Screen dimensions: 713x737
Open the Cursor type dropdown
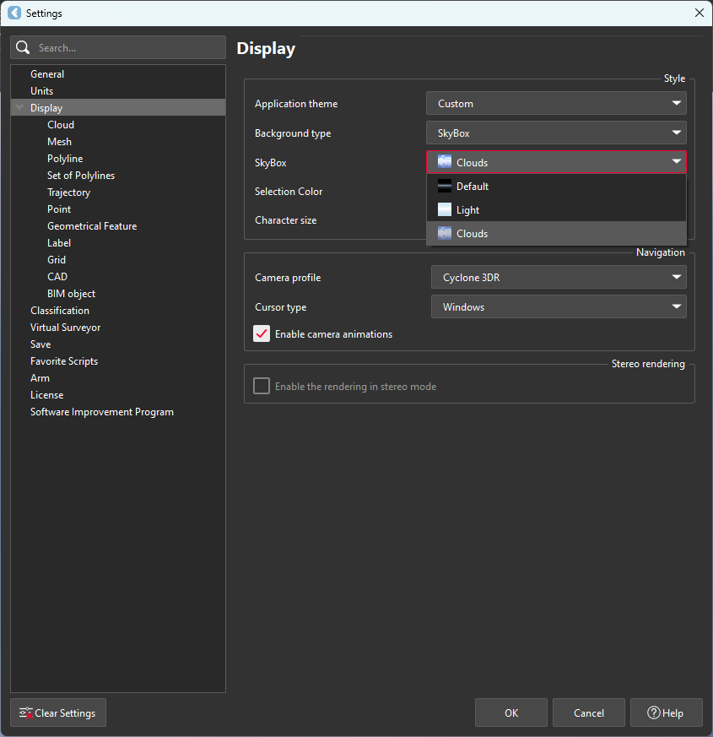click(559, 307)
